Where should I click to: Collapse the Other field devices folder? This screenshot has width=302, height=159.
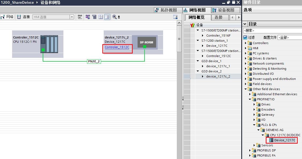[246, 89]
